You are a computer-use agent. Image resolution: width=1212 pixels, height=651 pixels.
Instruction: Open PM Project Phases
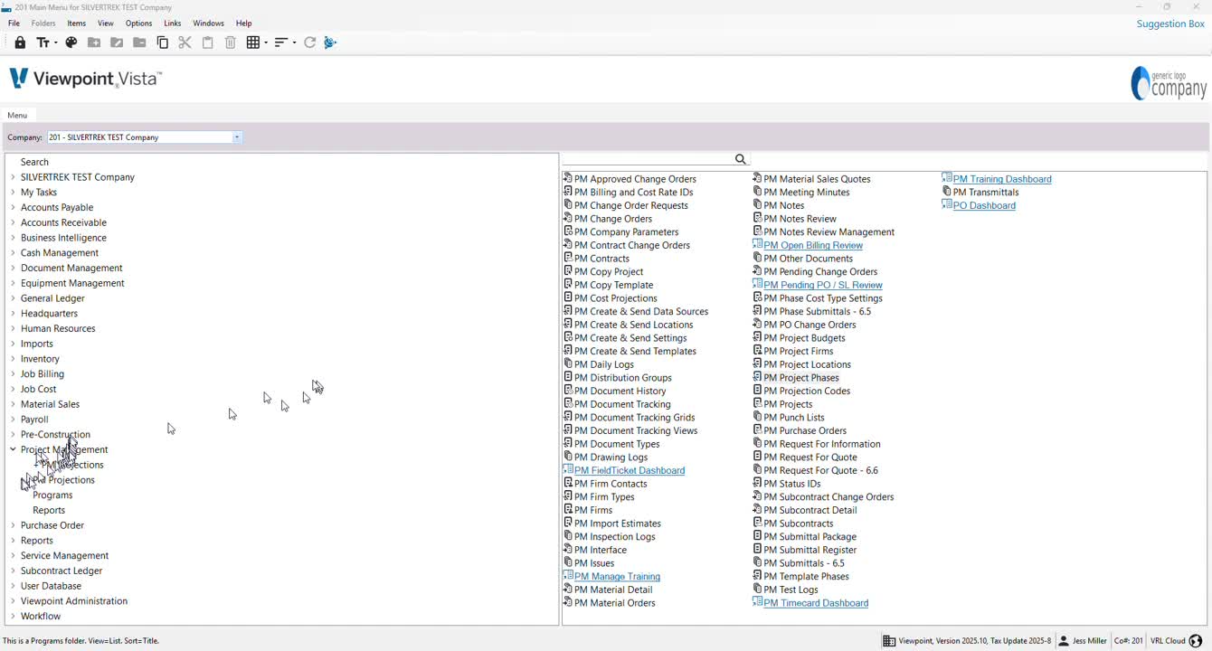(801, 377)
